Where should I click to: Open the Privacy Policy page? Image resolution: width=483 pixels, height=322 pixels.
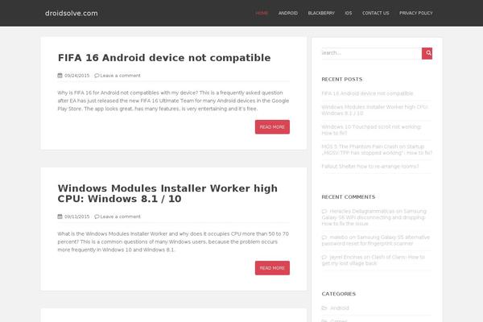pos(416,13)
